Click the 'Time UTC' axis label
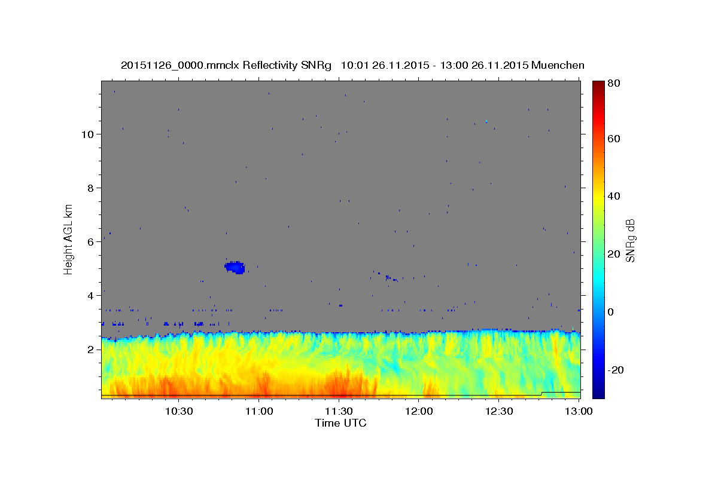718x478 pixels. click(x=340, y=423)
